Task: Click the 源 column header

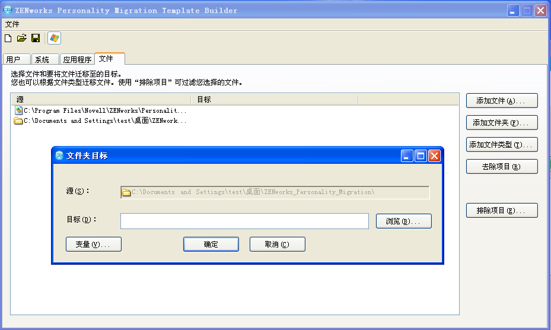Action: (101, 100)
